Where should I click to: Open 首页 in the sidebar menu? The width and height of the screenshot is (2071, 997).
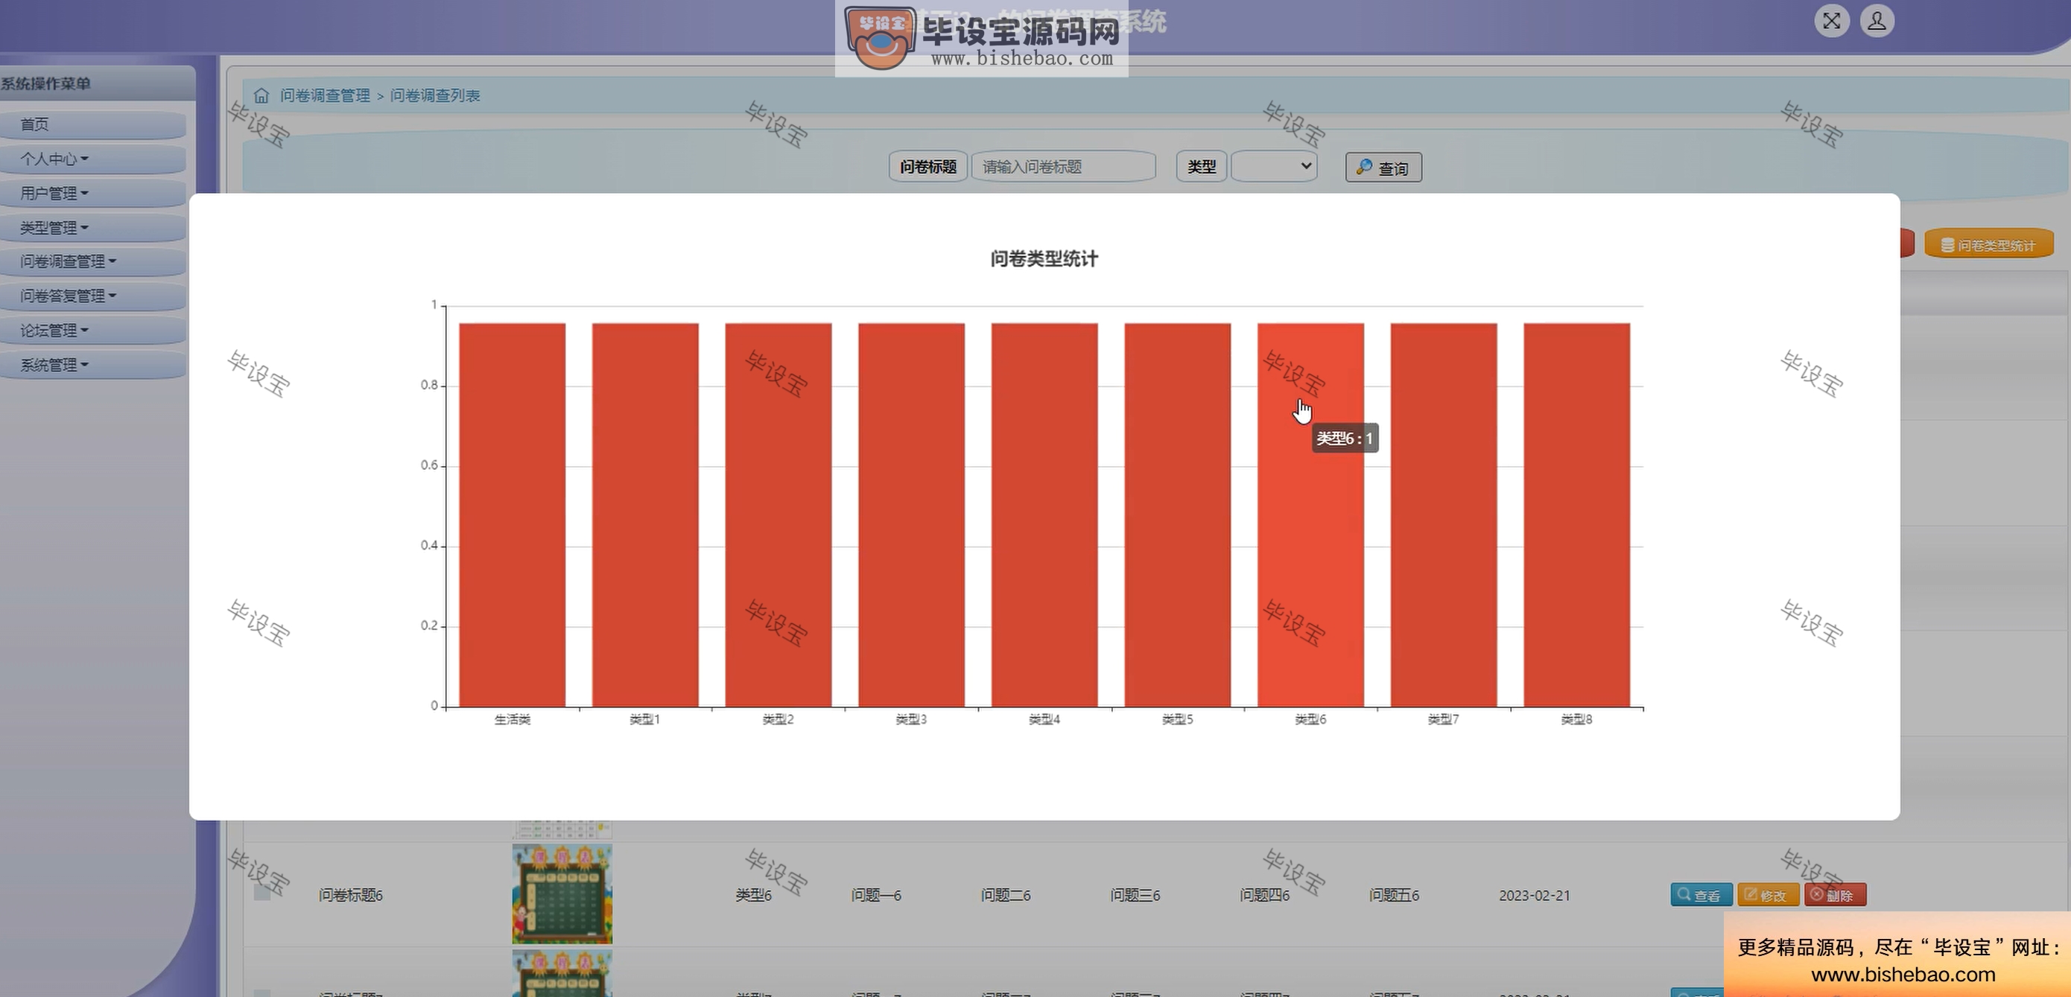pyautogui.click(x=92, y=124)
